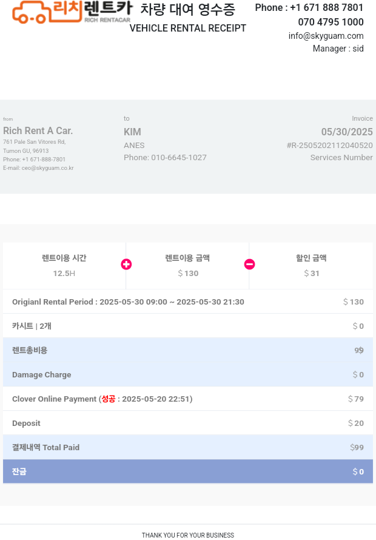Viewport: 376px width, 540px height.
Task: Click the 렌트이용 시간 12.5H cell
Action: coord(64,266)
